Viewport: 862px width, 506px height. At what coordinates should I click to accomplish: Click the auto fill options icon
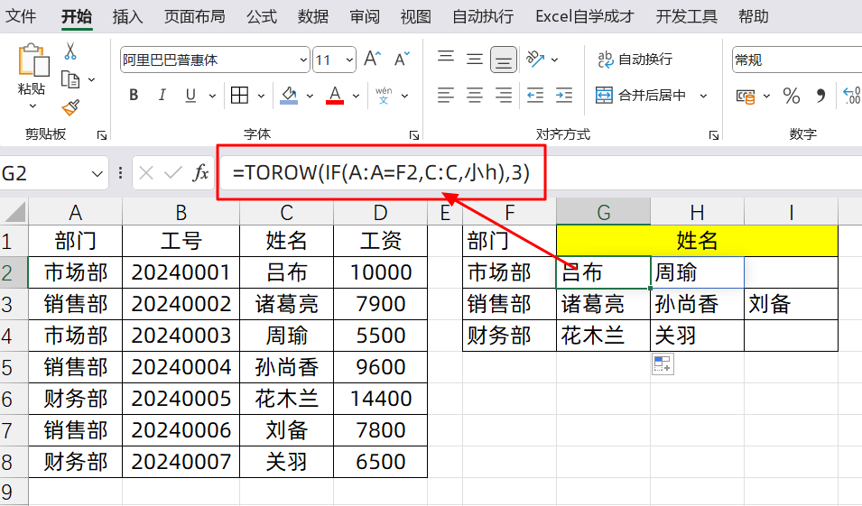click(663, 364)
